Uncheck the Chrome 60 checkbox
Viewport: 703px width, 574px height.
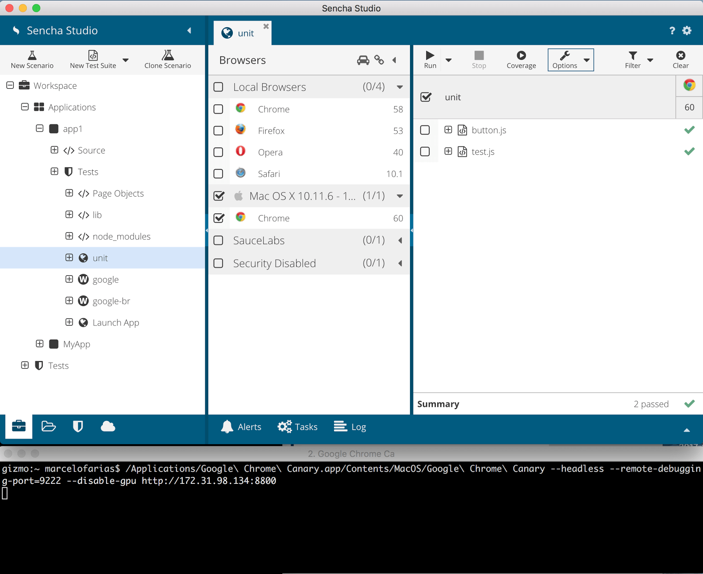[x=219, y=218]
